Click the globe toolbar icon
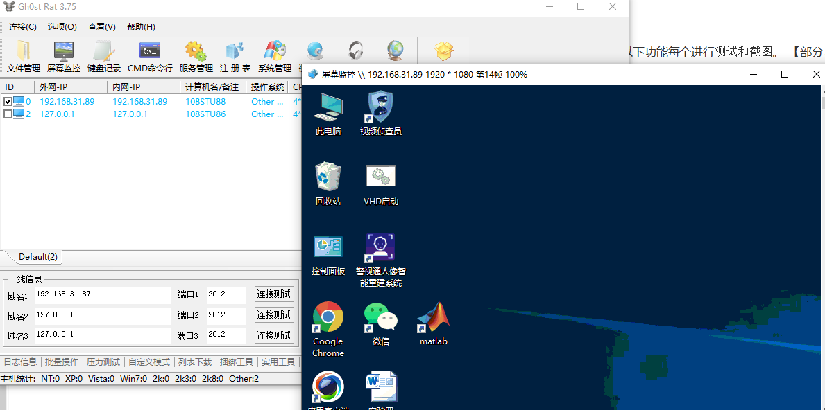This screenshot has width=825, height=410. 395,51
